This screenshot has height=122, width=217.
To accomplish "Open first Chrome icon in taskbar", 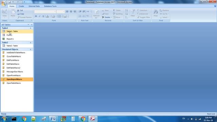I will pyautogui.click(x=24, y=119).
